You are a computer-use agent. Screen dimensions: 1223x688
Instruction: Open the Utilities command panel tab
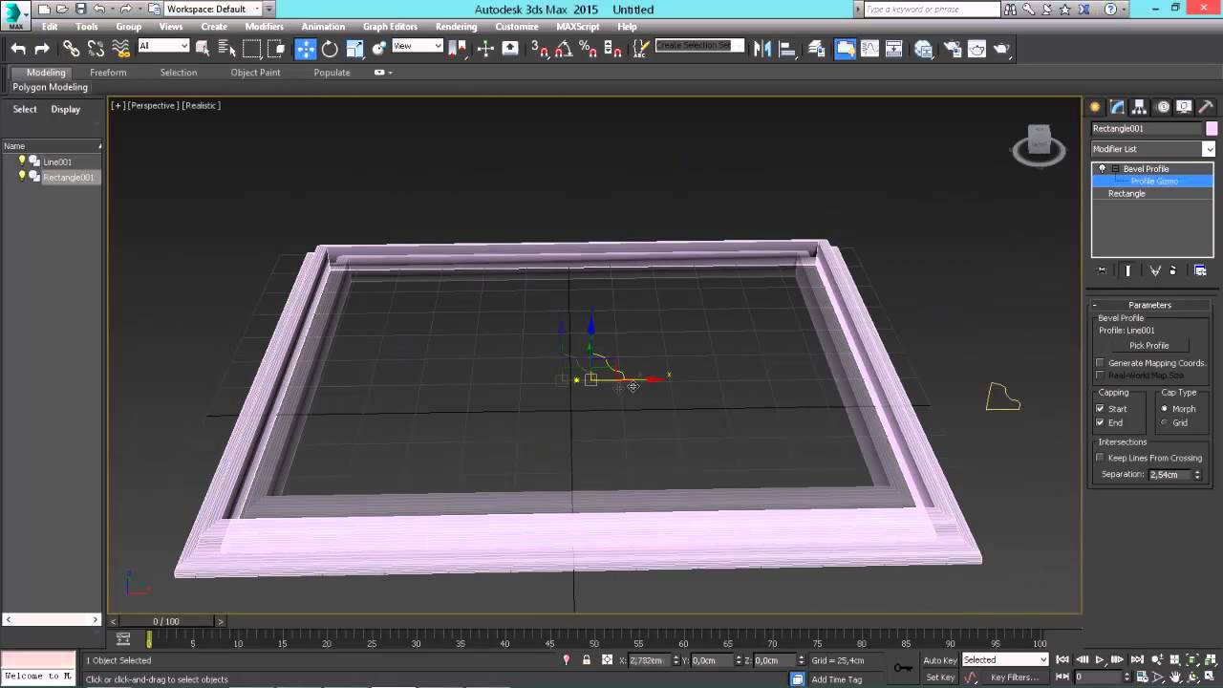[1206, 107]
